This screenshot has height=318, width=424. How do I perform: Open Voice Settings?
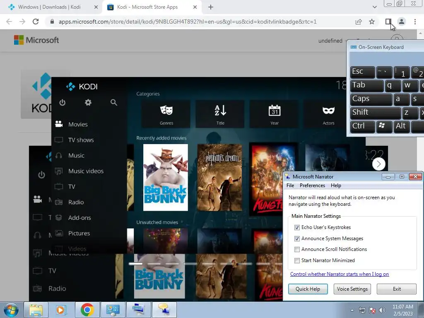pyautogui.click(x=352, y=289)
